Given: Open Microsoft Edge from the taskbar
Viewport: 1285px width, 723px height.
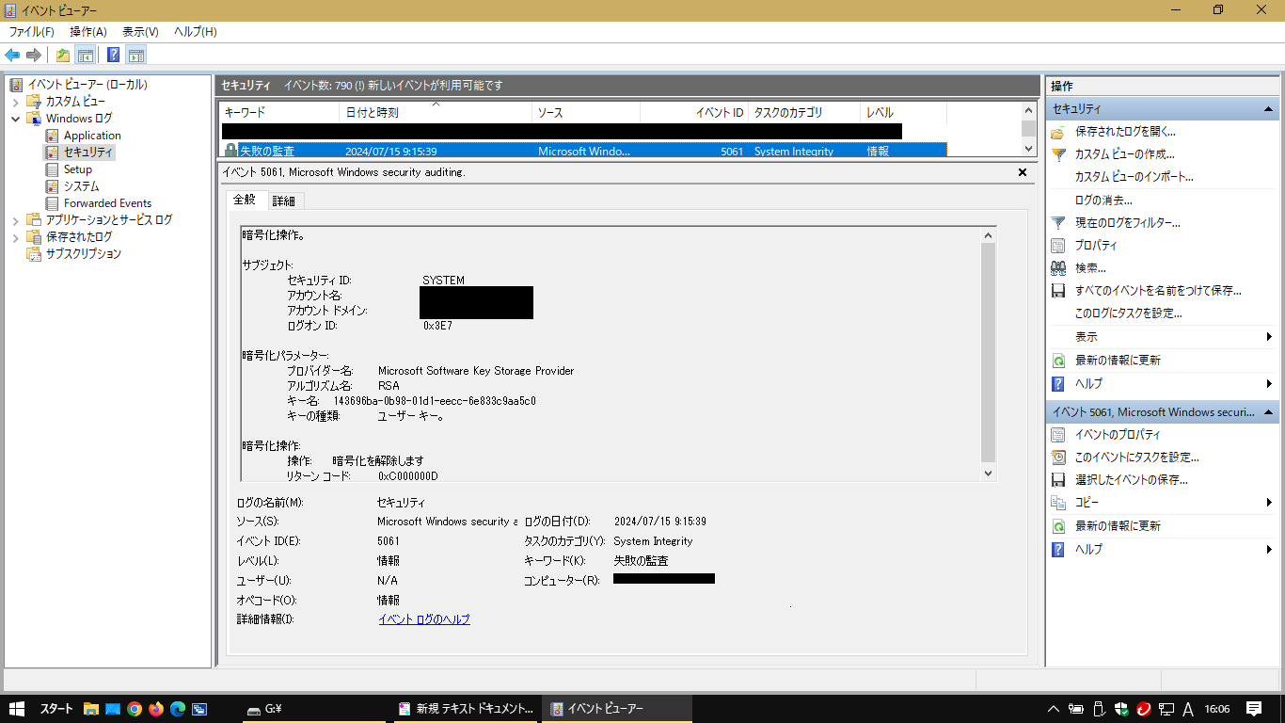Looking at the screenshot, I should (x=178, y=709).
